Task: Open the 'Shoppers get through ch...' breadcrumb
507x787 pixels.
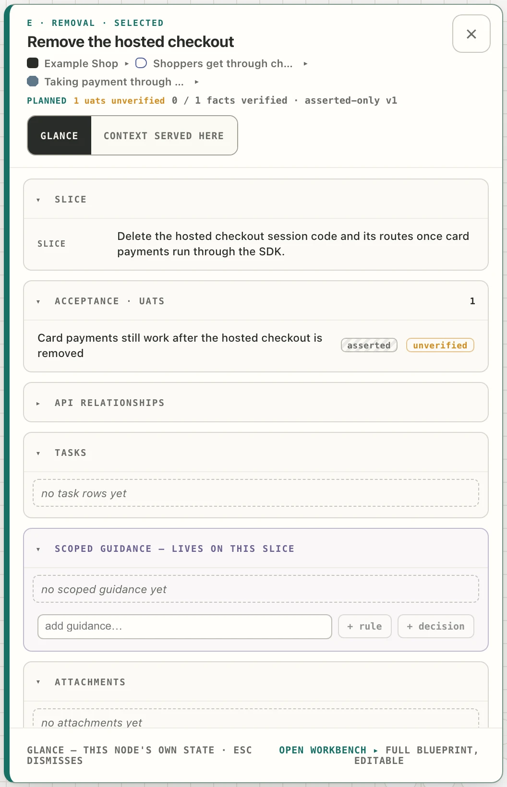Action: (223, 63)
